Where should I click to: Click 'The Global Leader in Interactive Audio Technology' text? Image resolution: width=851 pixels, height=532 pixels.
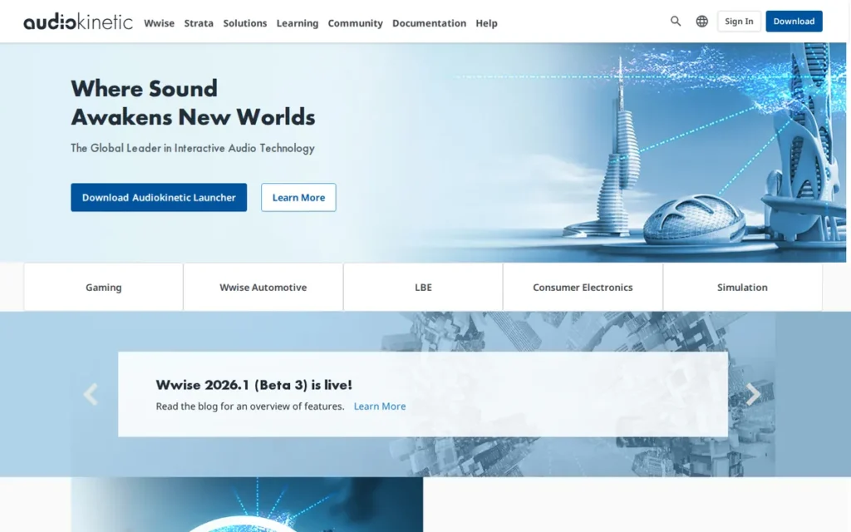[x=193, y=148]
